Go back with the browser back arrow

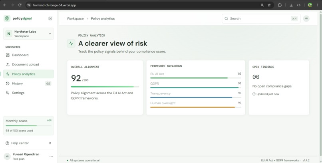tap(5, 5)
